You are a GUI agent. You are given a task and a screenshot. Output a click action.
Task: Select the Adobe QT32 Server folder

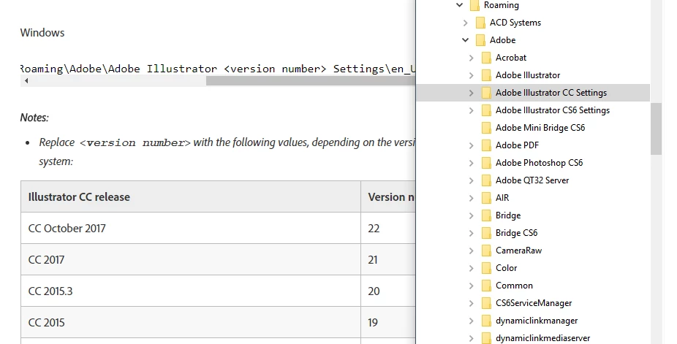pos(532,180)
